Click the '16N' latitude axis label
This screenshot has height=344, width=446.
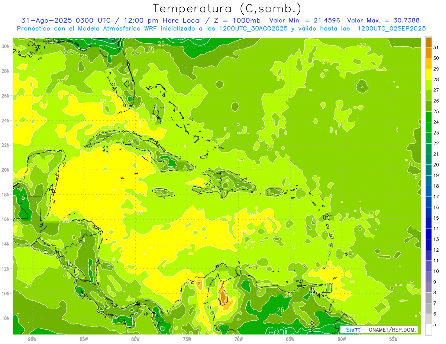pos(6,219)
